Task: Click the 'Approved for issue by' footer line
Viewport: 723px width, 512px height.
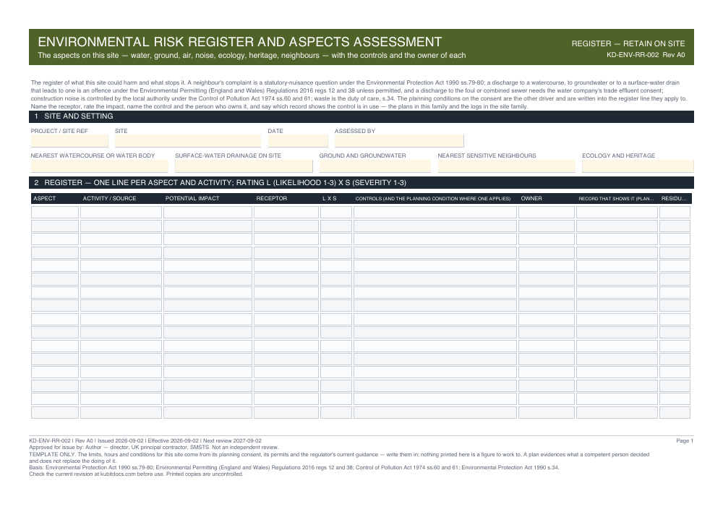Action: pos(153,448)
